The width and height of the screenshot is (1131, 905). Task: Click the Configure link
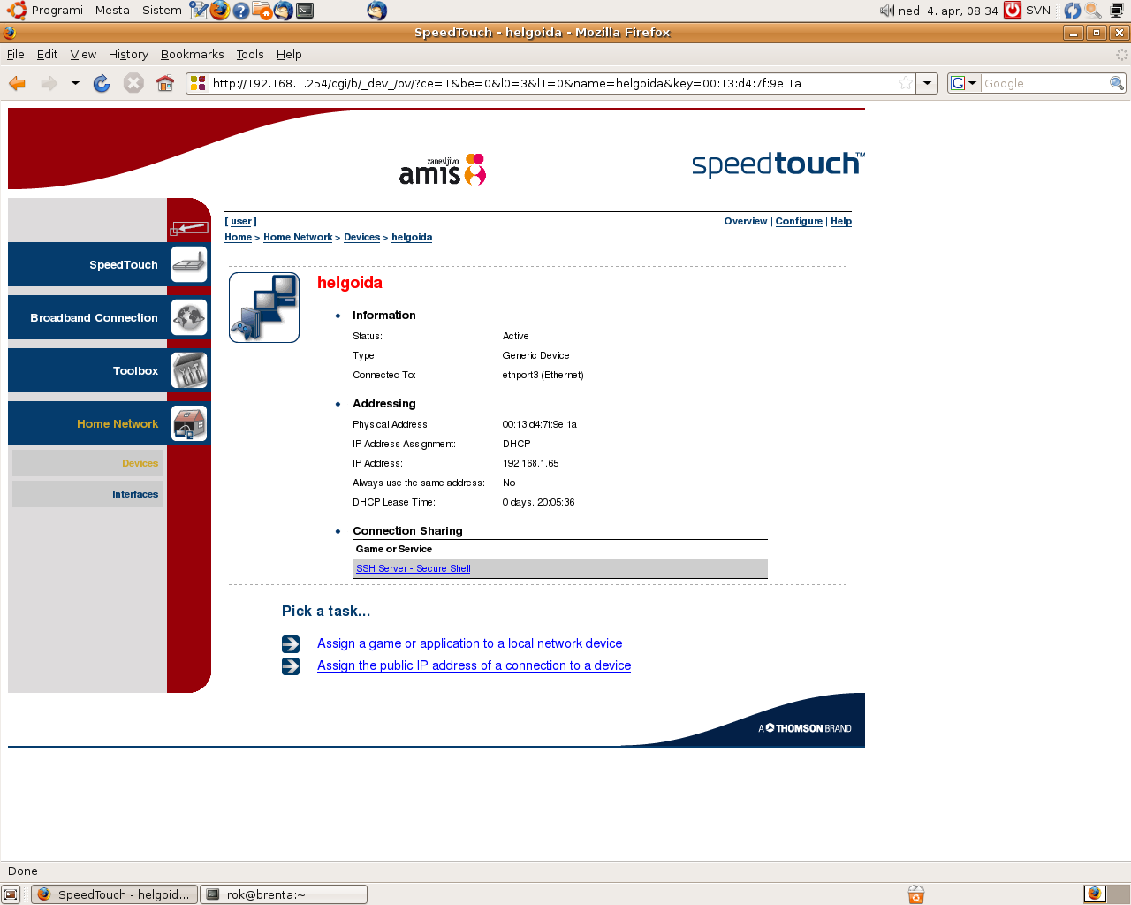tap(799, 221)
